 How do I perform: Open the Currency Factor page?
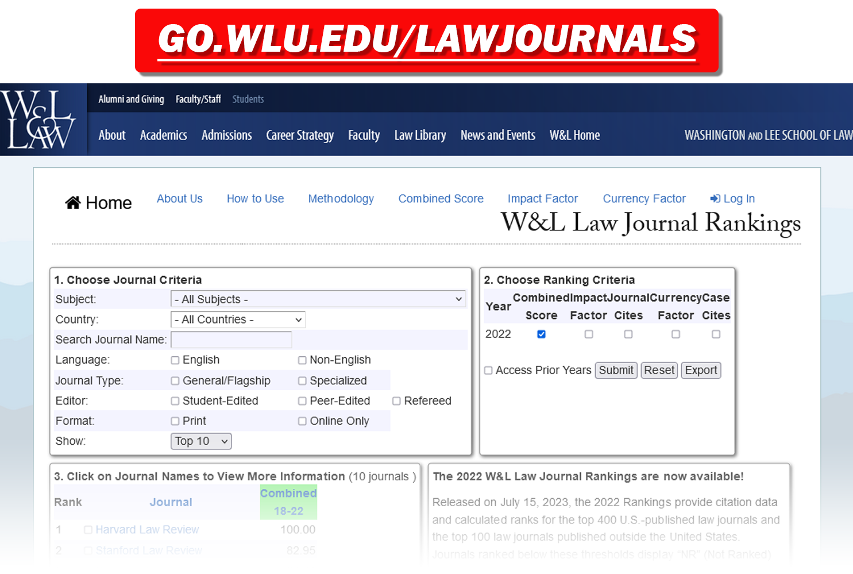pos(644,199)
